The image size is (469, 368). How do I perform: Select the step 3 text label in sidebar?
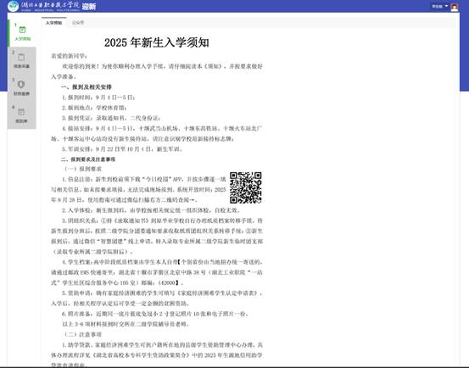(21, 94)
